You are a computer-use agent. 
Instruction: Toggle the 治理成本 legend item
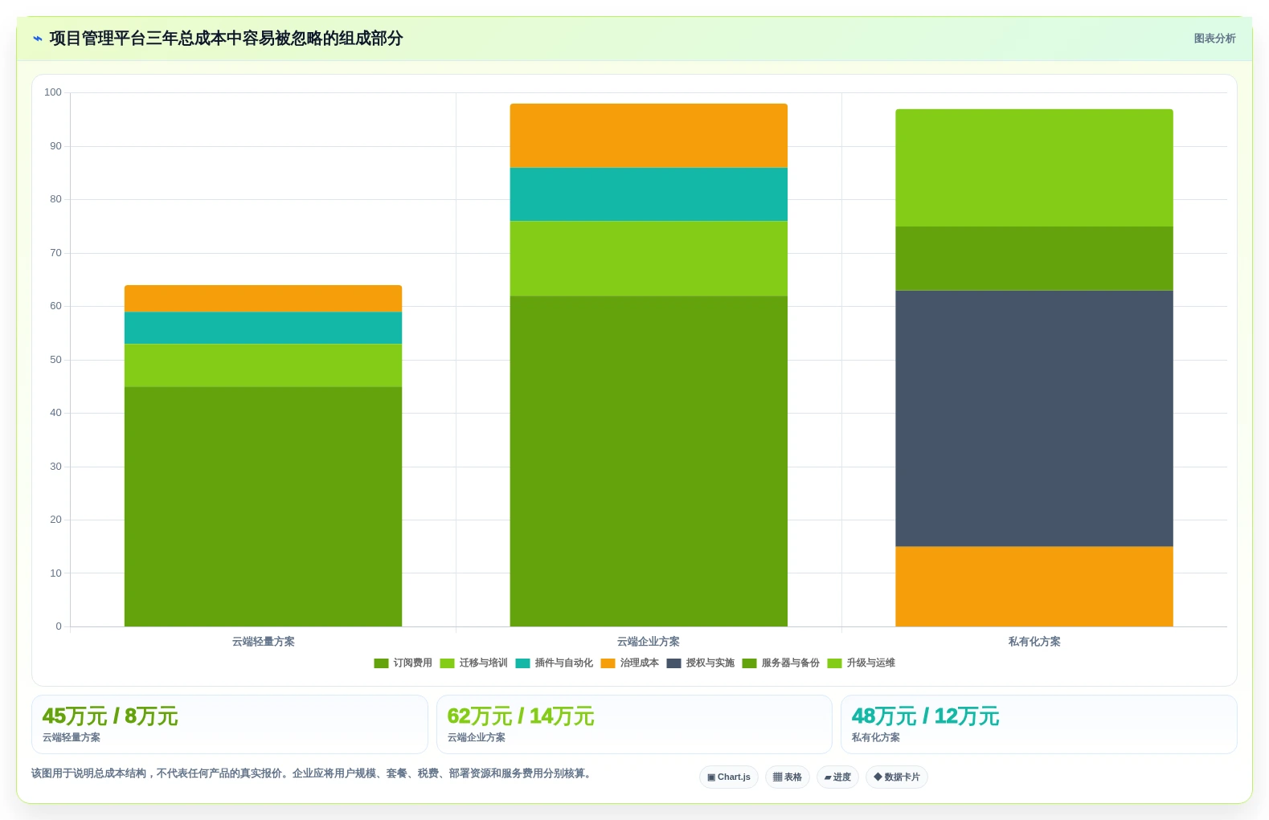coord(629,663)
